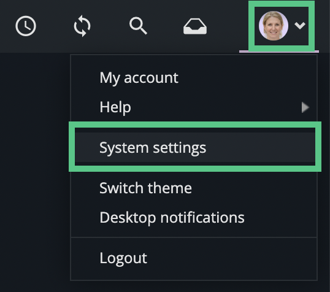Image resolution: width=330 pixels, height=292 pixels.
Task: Toggle Desktop notifications
Action: click(194, 217)
